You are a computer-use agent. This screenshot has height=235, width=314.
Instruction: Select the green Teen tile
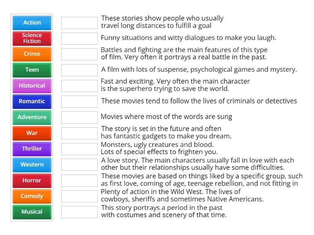(32, 70)
